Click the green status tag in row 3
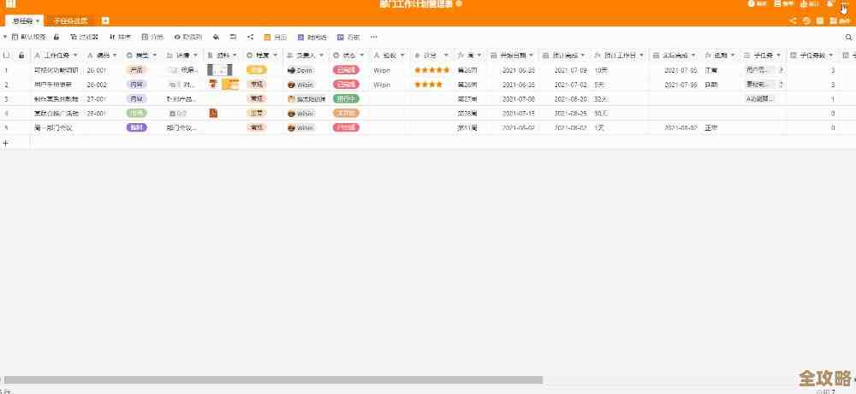The height and width of the screenshot is (394, 856). tap(346, 98)
